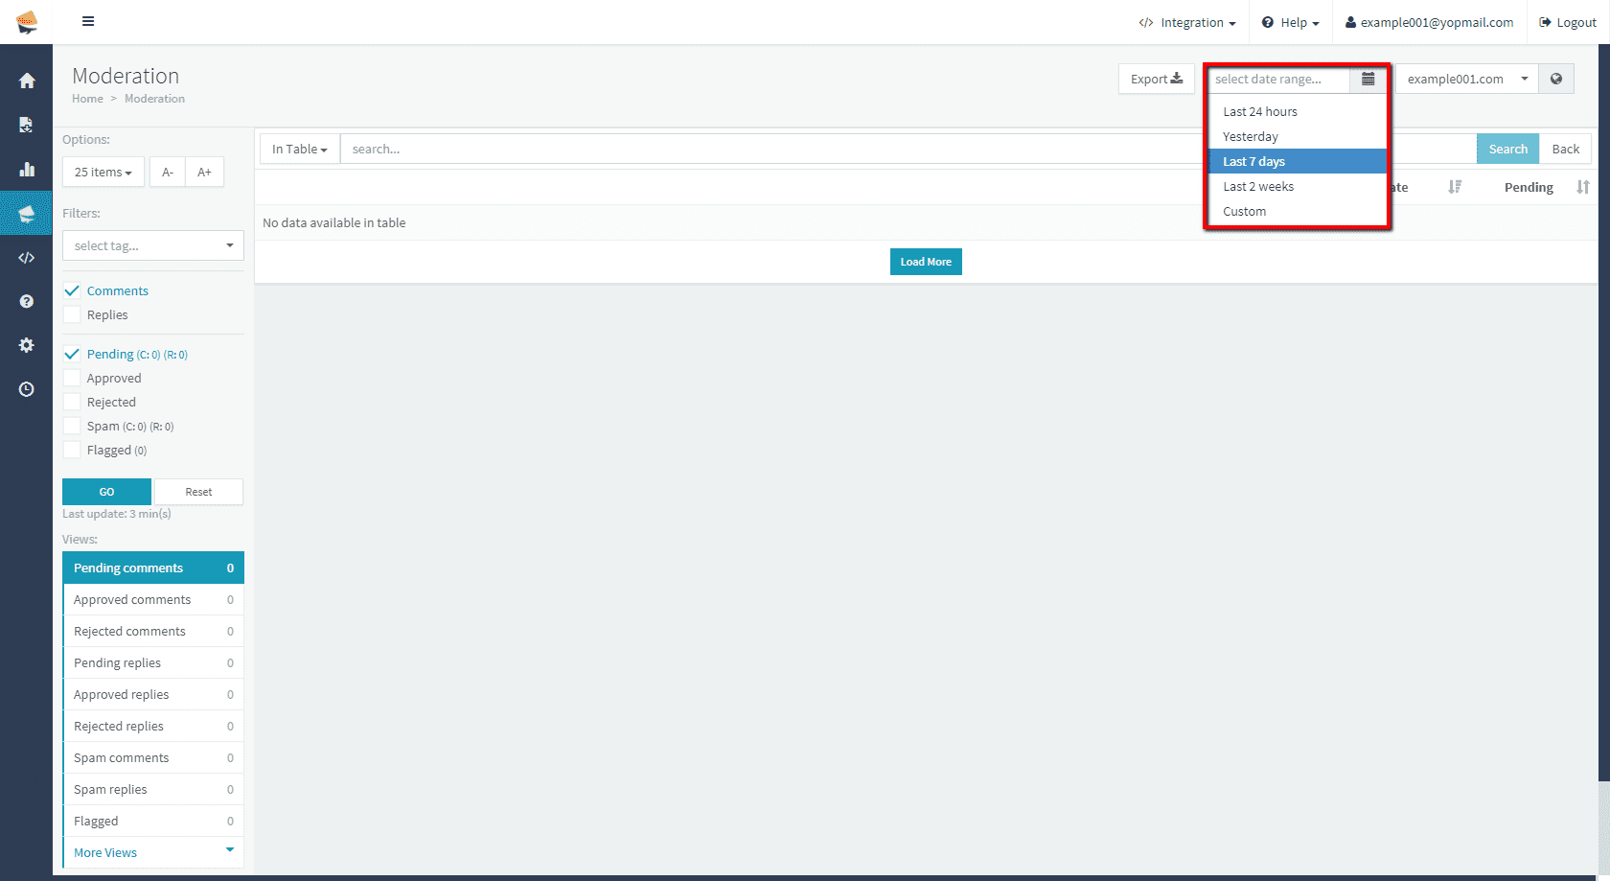
Task: Open the settings gear icon in the sidebar
Action: click(27, 345)
